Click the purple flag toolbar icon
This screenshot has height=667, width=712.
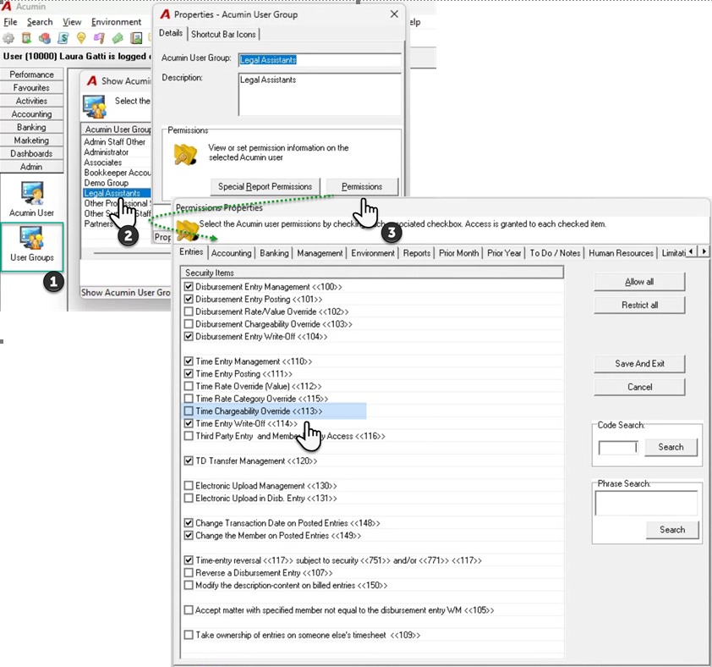click(99, 38)
